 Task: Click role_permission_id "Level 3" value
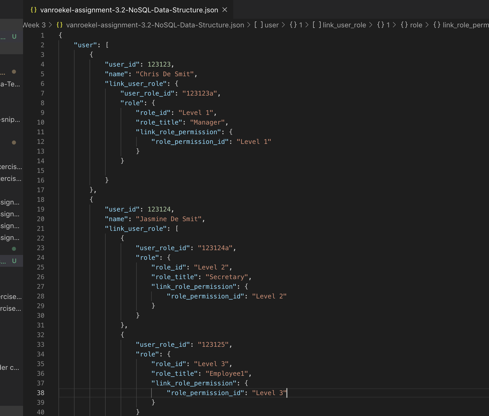click(269, 393)
